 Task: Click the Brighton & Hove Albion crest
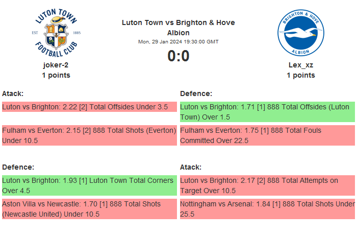tap(301, 33)
